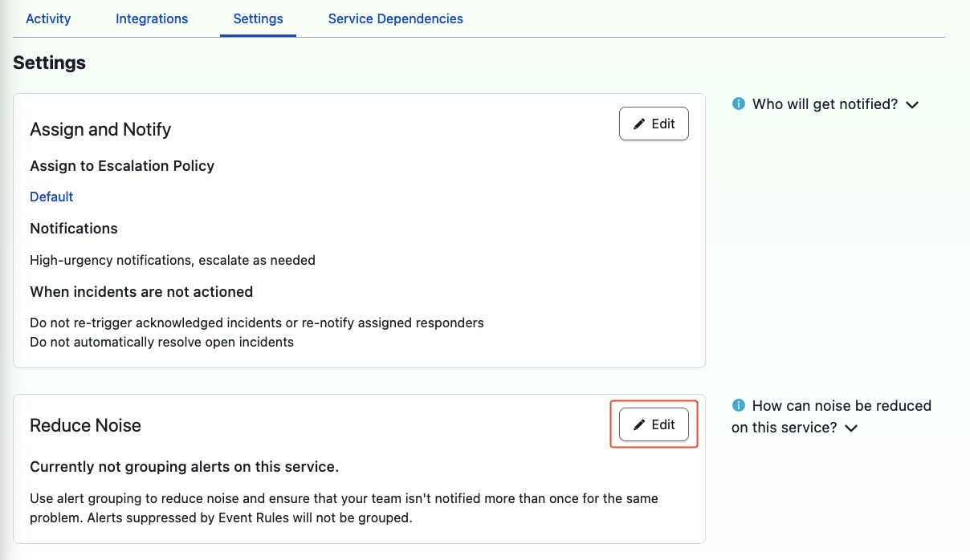The height and width of the screenshot is (560, 970).
Task: Click the pencil icon in Reduce Noise
Action: pos(640,425)
